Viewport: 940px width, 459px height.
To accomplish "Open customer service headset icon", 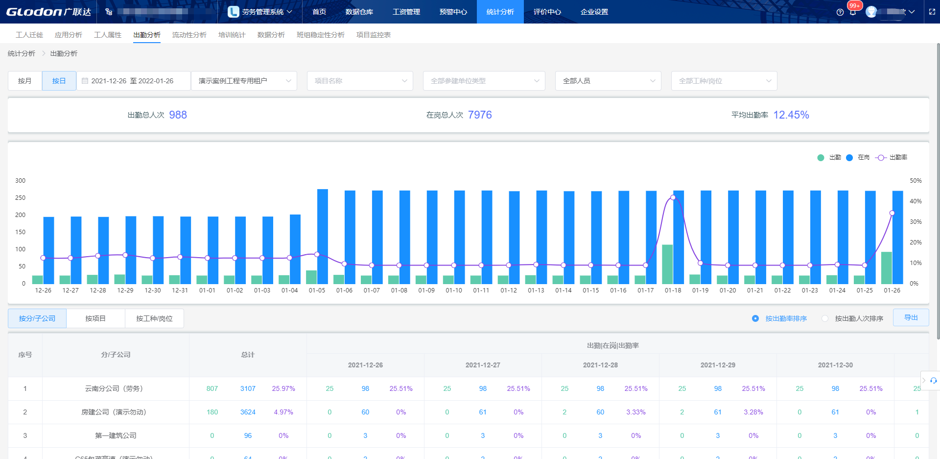I will pos(934,380).
